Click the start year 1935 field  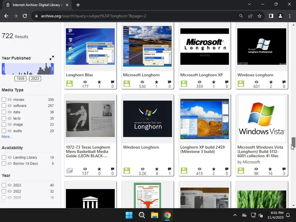(21, 79)
